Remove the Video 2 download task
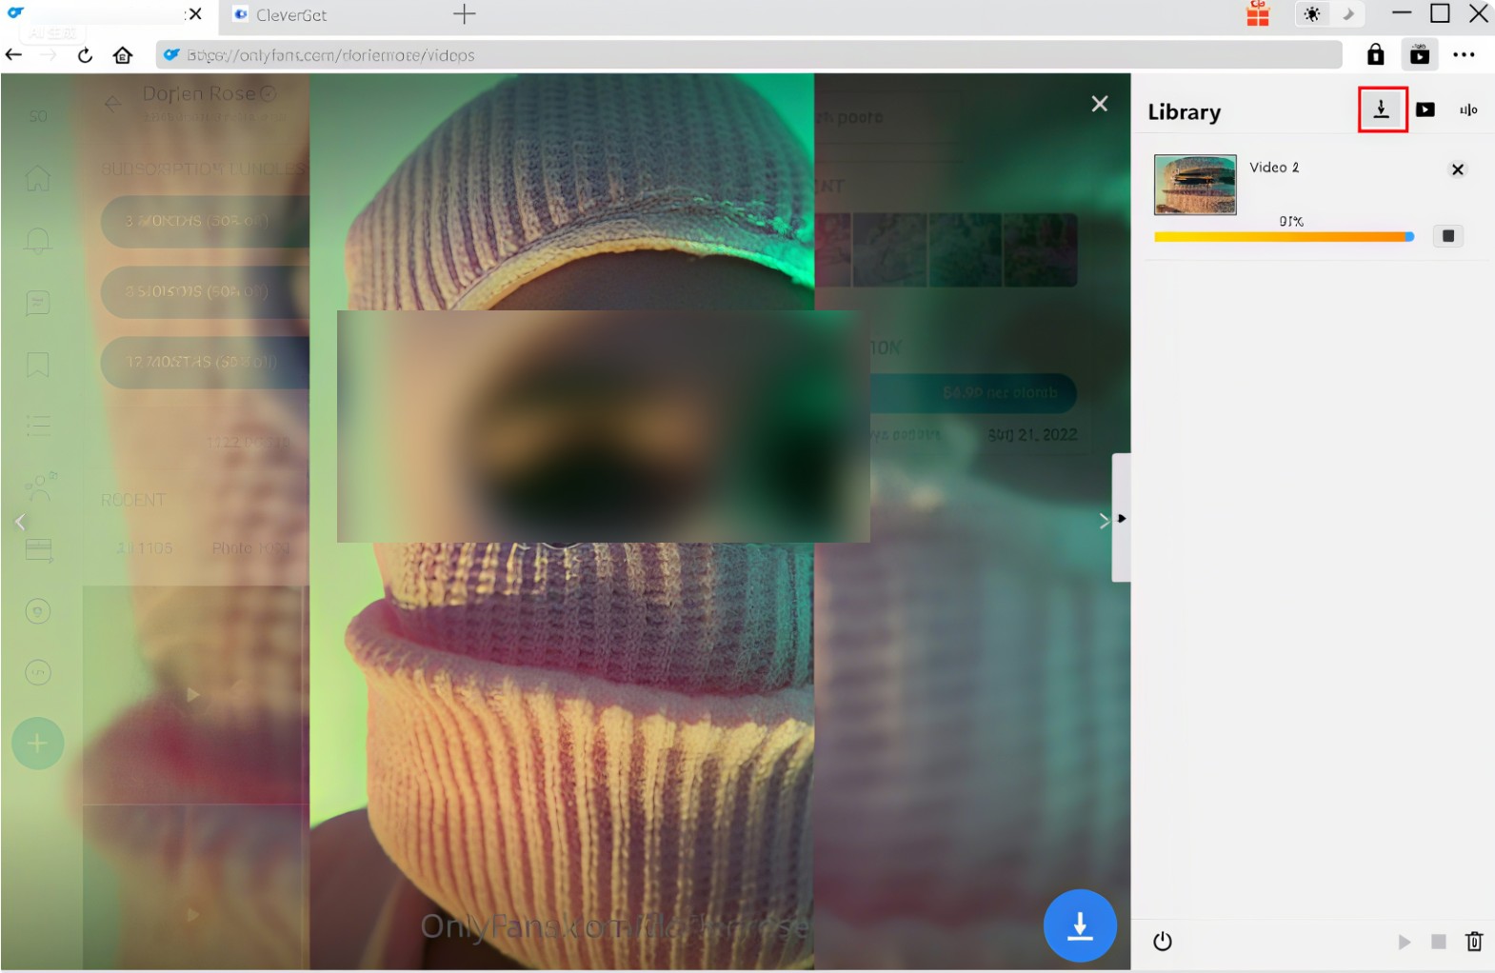The image size is (1495, 973). pyautogui.click(x=1457, y=169)
